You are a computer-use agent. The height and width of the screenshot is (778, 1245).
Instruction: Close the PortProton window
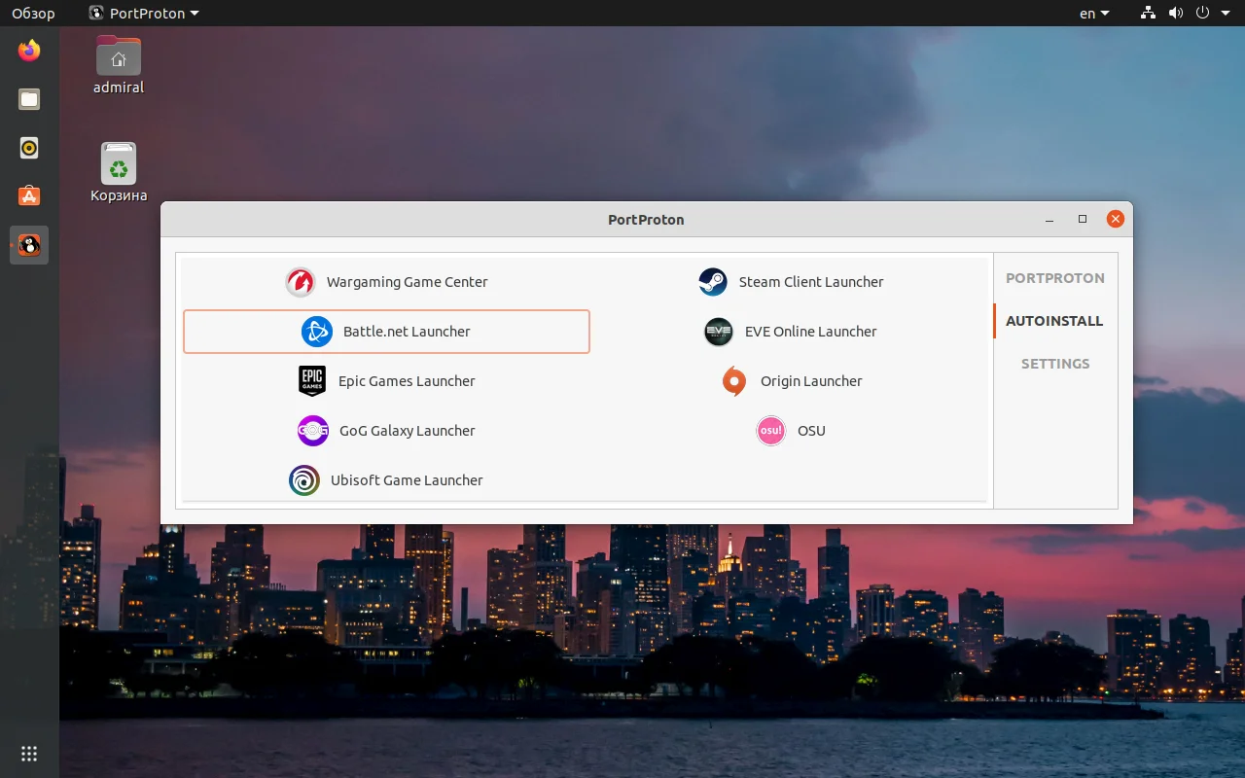click(1116, 220)
